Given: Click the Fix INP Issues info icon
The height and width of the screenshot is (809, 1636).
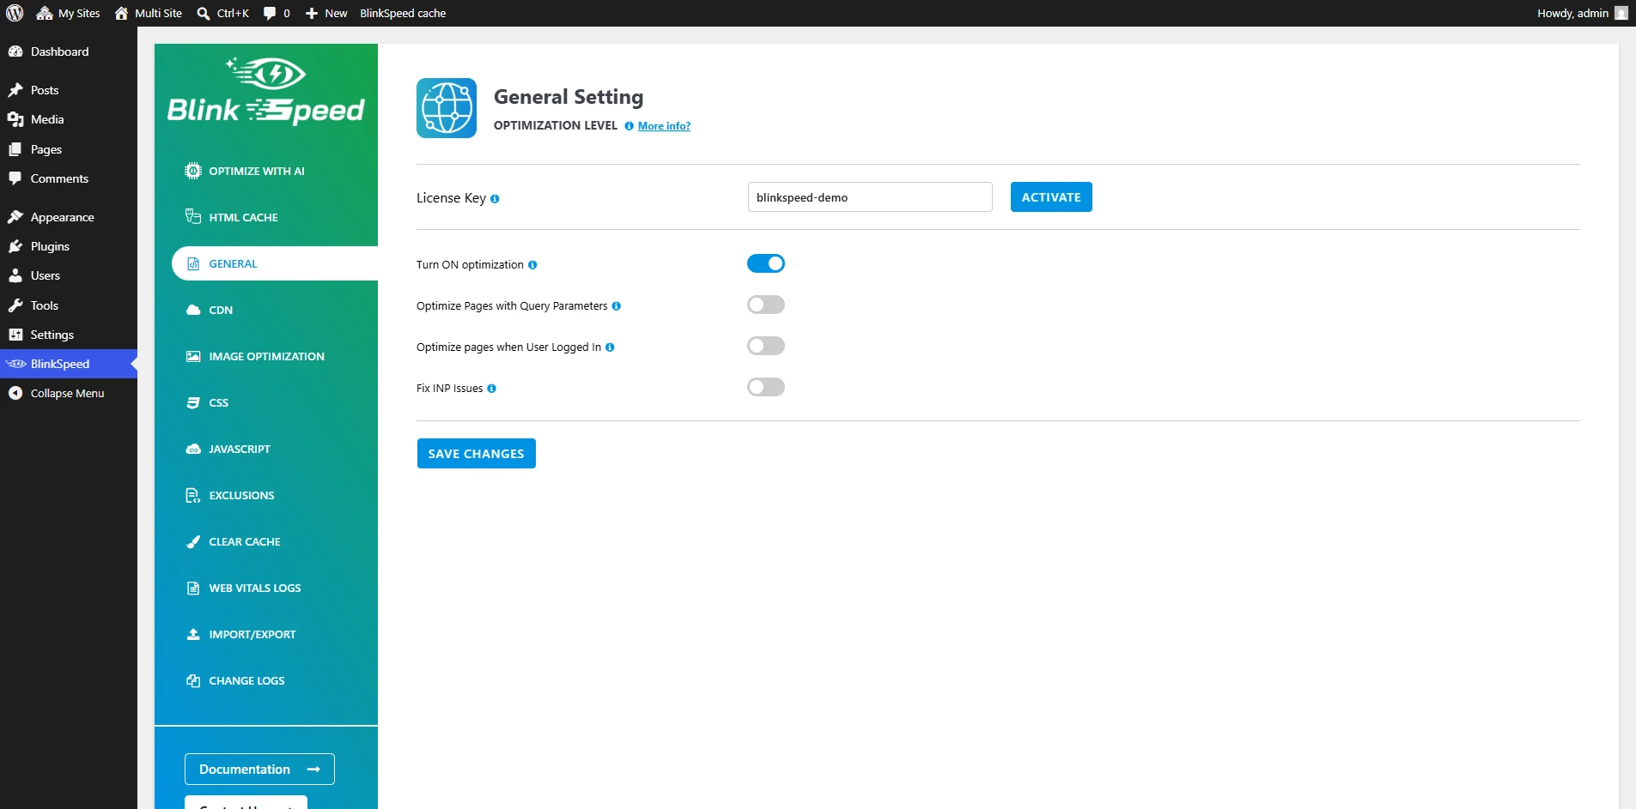Looking at the screenshot, I should coord(492,389).
